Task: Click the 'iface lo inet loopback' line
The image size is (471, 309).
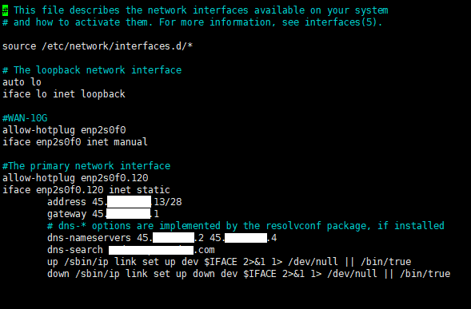Action: [x=64, y=94]
